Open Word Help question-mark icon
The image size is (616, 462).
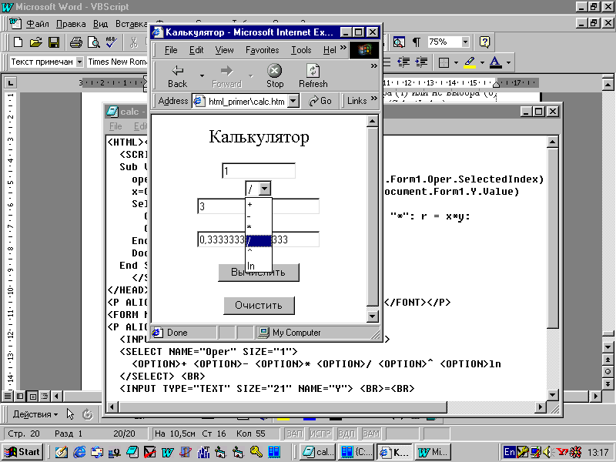(485, 42)
